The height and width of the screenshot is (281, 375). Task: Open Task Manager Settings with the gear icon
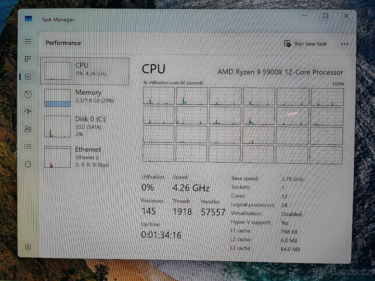(x=28, y=247)
